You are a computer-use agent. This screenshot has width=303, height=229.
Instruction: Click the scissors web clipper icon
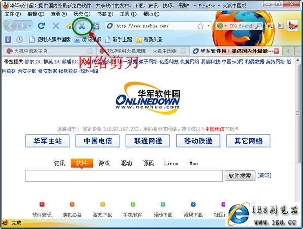tap(82, 26)
